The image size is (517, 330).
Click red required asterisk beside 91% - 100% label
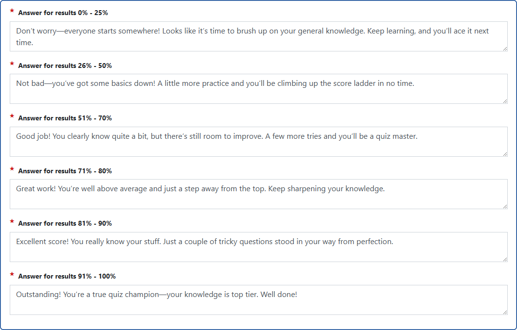click(12, 274)
